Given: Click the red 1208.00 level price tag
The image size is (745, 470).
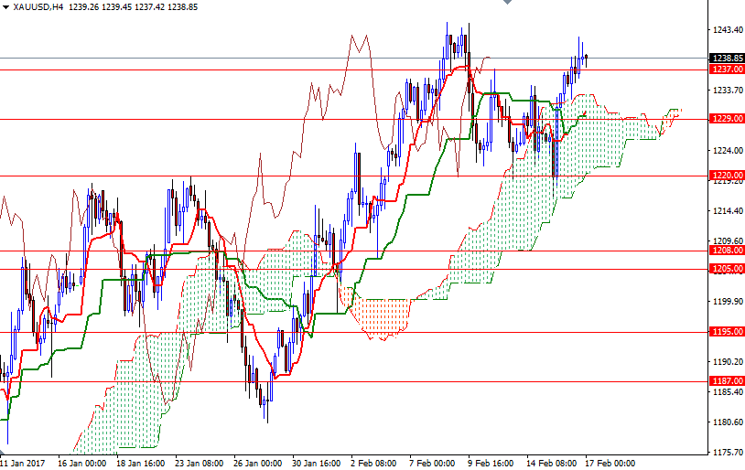Looking at the screenshot, I should (727, 250).
